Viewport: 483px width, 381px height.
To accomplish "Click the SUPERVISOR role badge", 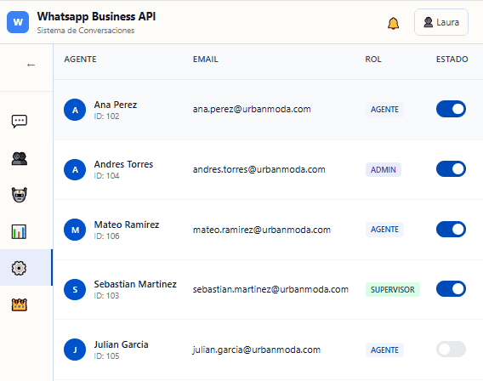I will pos(393,289).
